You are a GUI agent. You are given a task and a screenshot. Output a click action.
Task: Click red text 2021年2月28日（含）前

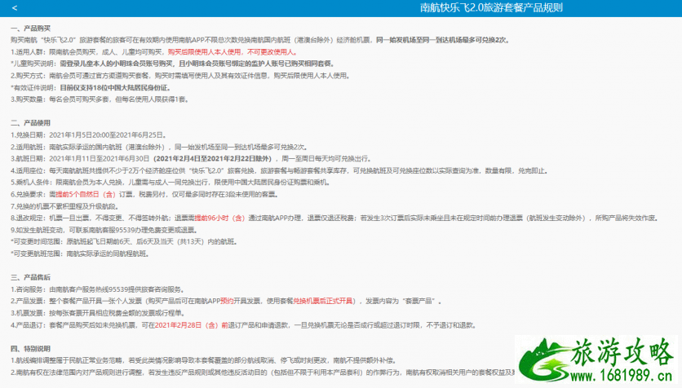pyautogui.click(x=192, y=324)
